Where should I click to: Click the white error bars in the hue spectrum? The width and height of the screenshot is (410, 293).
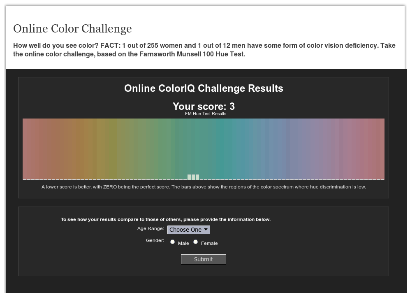click(x=193, y=177)
